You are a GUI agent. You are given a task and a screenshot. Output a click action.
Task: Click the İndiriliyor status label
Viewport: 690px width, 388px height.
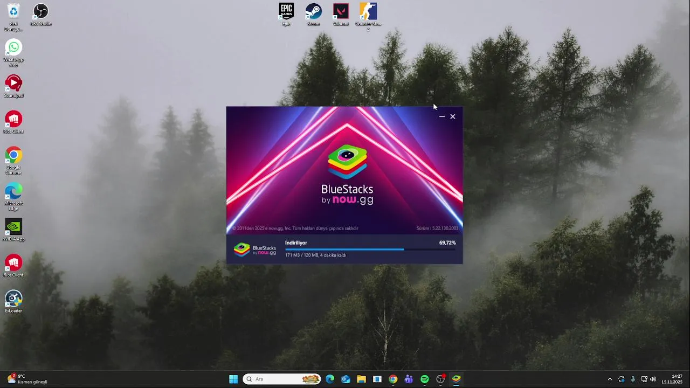point(296,242)
